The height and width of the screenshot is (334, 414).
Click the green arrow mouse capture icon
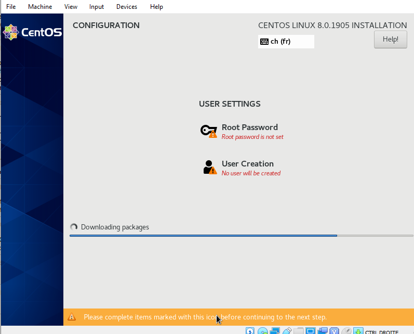tap(358, 331)
